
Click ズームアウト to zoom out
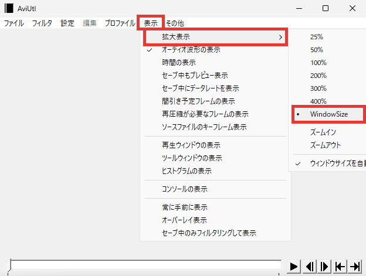(x=326, y=145)
